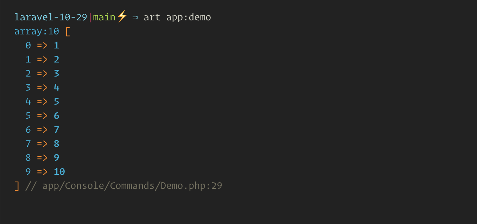The height and width of the screenshot is (224, 477).
Task: Click the value 3 at index 2
Action: click(x=57, y=73)
